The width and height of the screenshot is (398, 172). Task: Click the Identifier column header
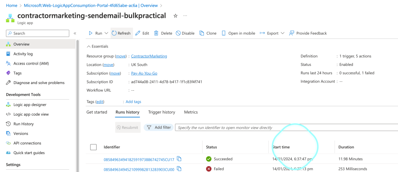click(112, 147)
